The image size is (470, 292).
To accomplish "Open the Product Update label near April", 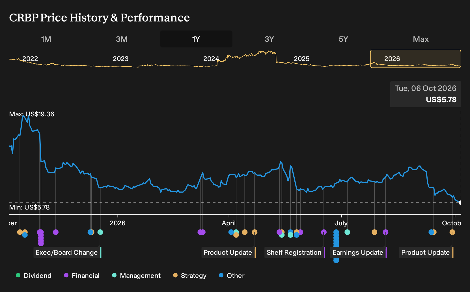I will (228, 252).
